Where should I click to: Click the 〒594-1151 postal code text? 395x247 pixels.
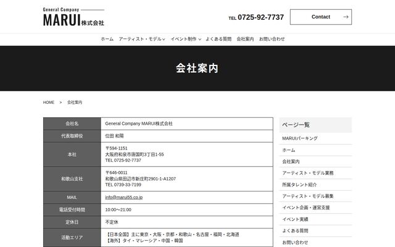(x=117, y=148)
